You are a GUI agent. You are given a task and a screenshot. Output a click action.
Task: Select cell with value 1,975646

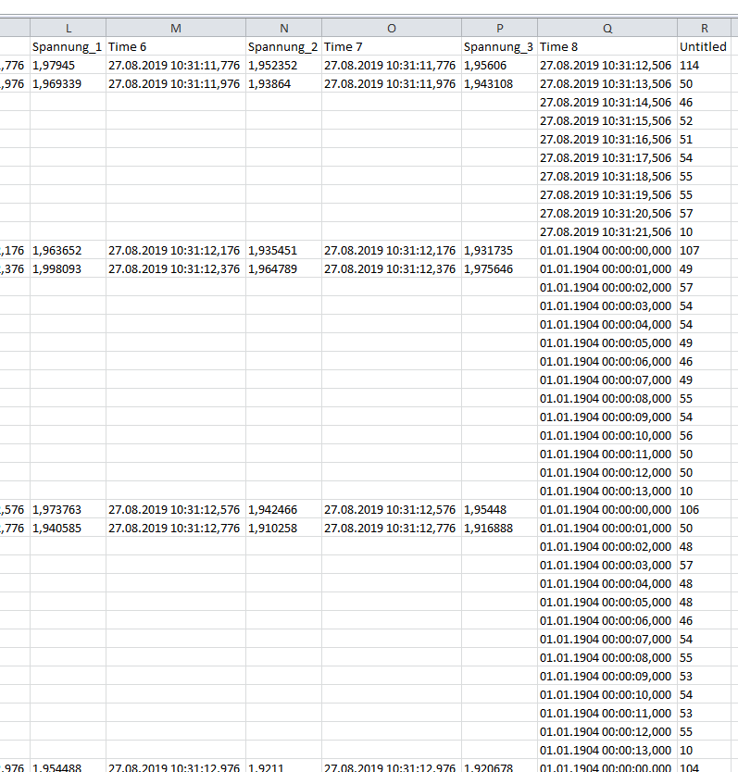pos(499,268)
